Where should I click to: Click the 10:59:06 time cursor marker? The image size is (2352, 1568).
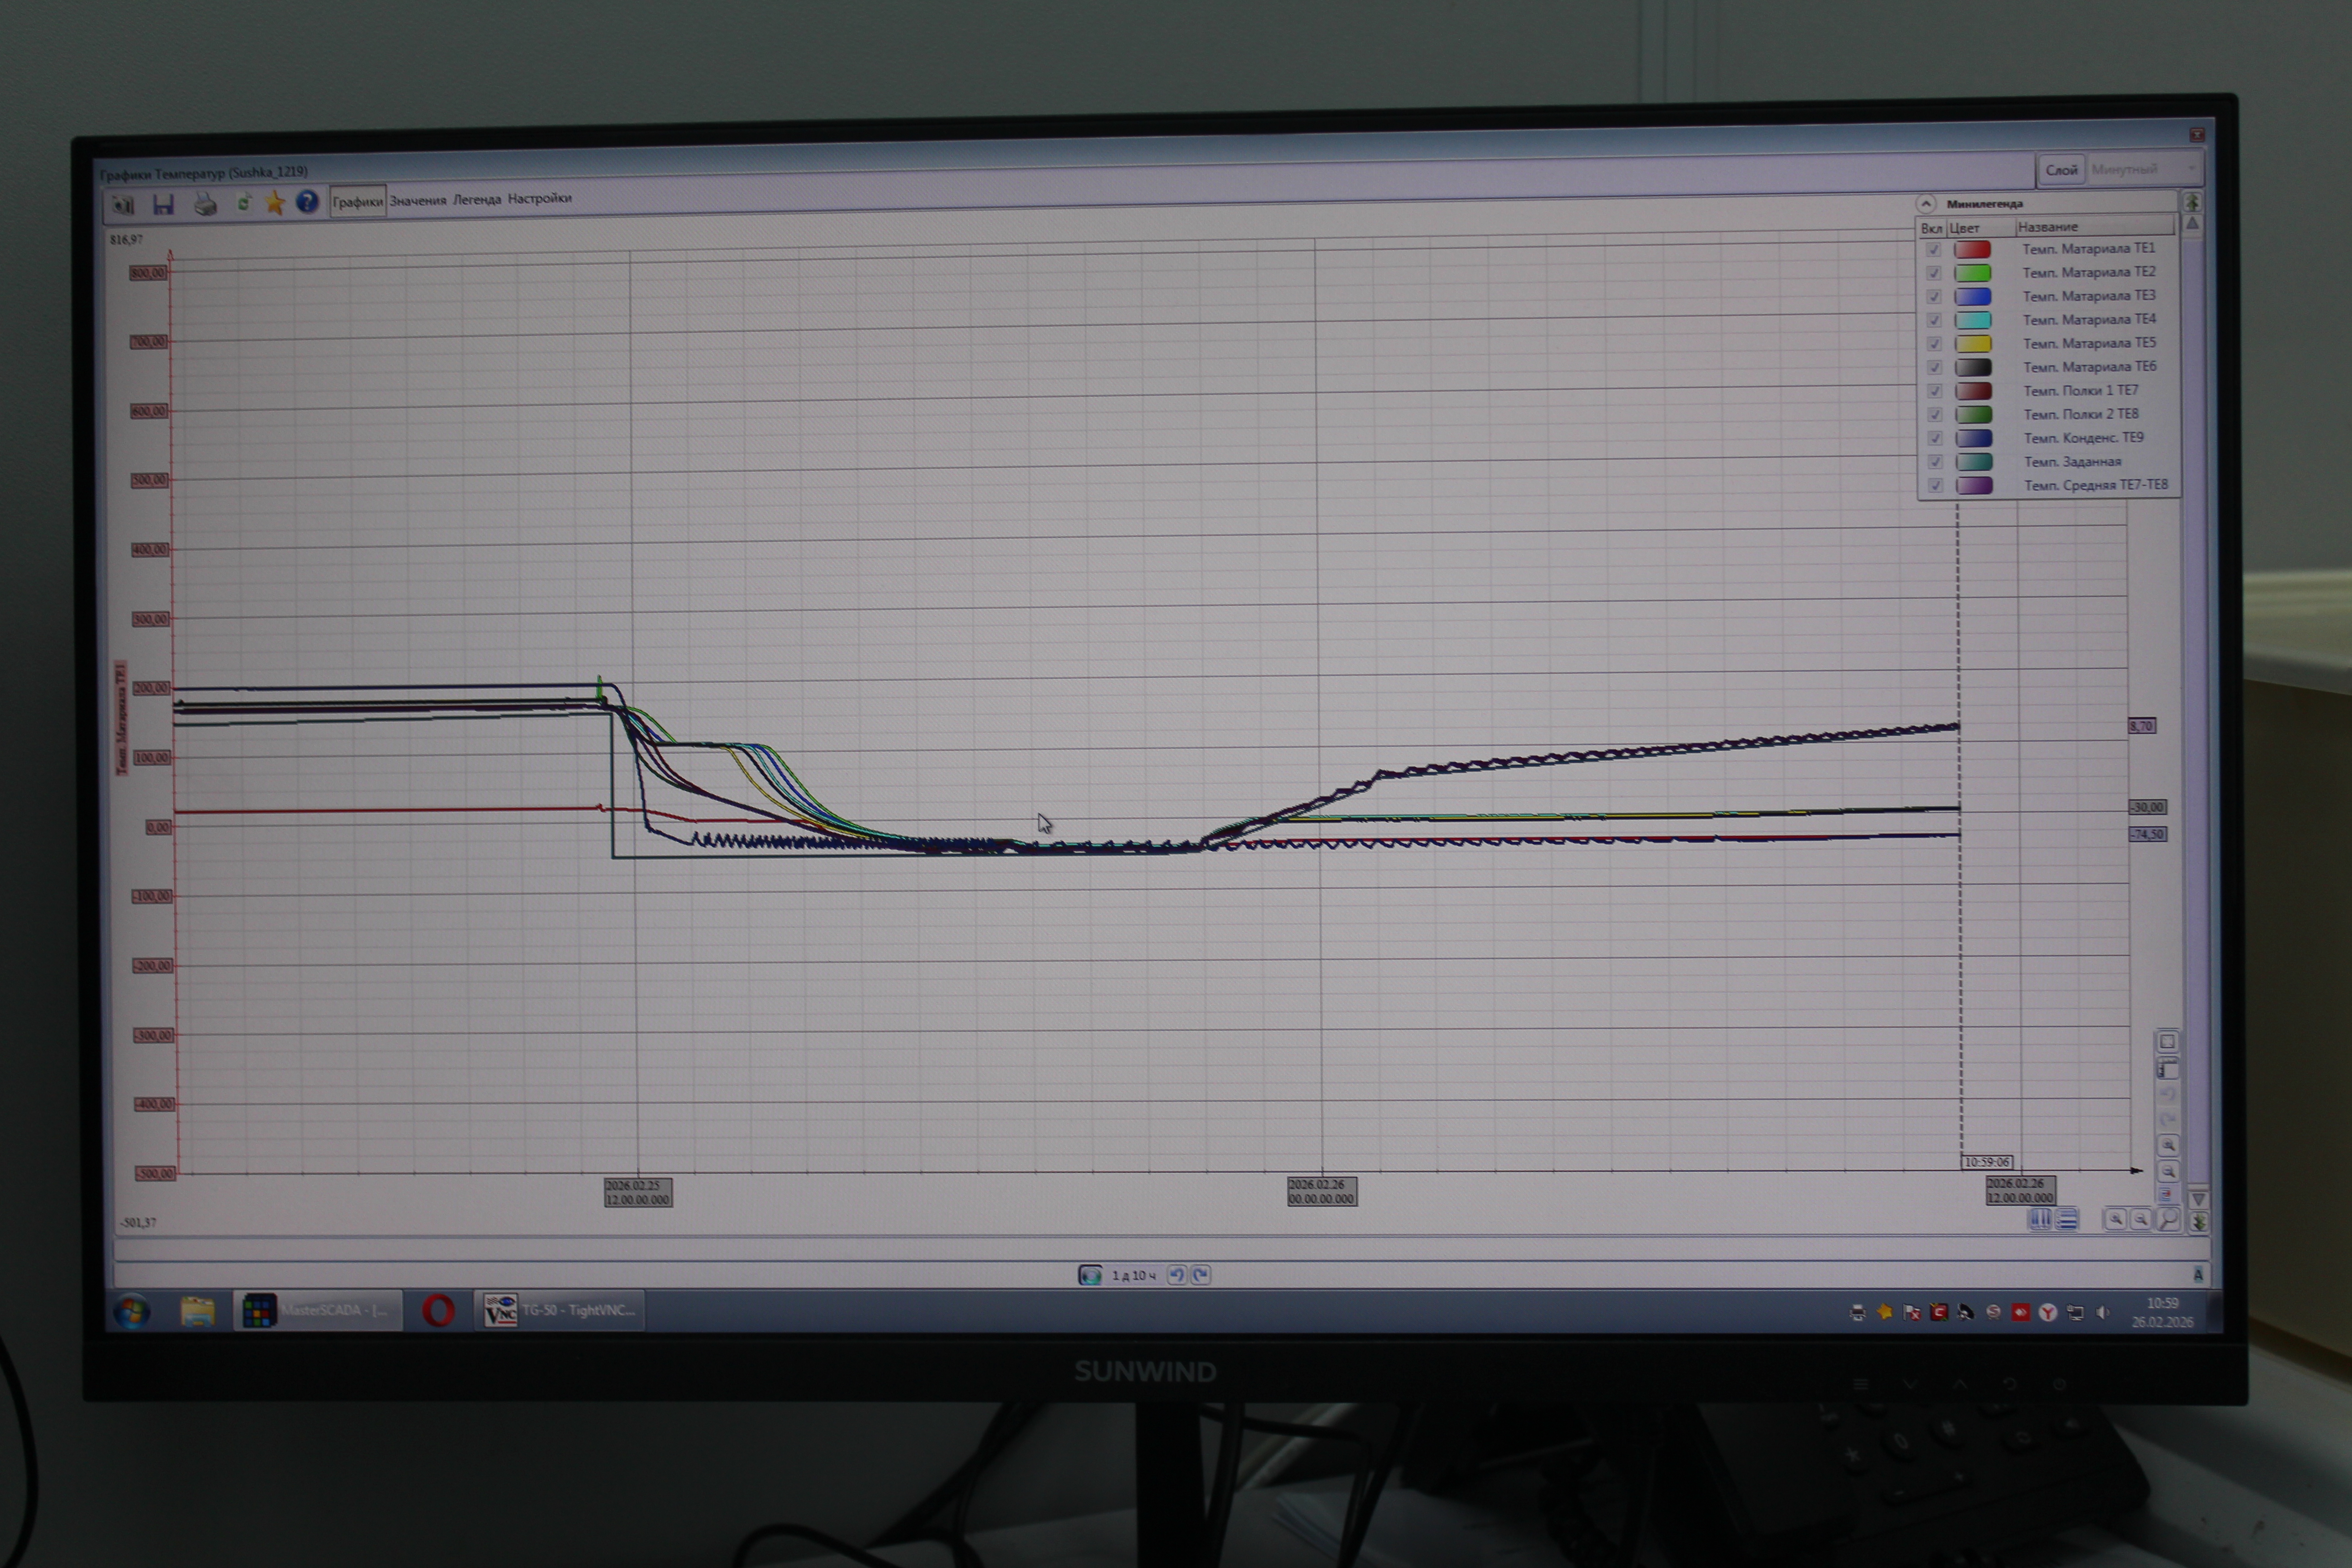[1987, 1162]
